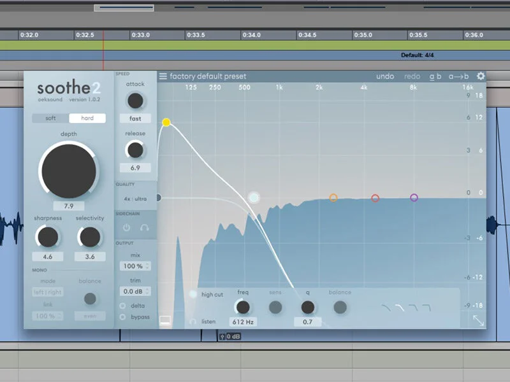Switch to soft mode
Image resolution: width=510 pixels, height=382 pixels.
tap(50, 118)
